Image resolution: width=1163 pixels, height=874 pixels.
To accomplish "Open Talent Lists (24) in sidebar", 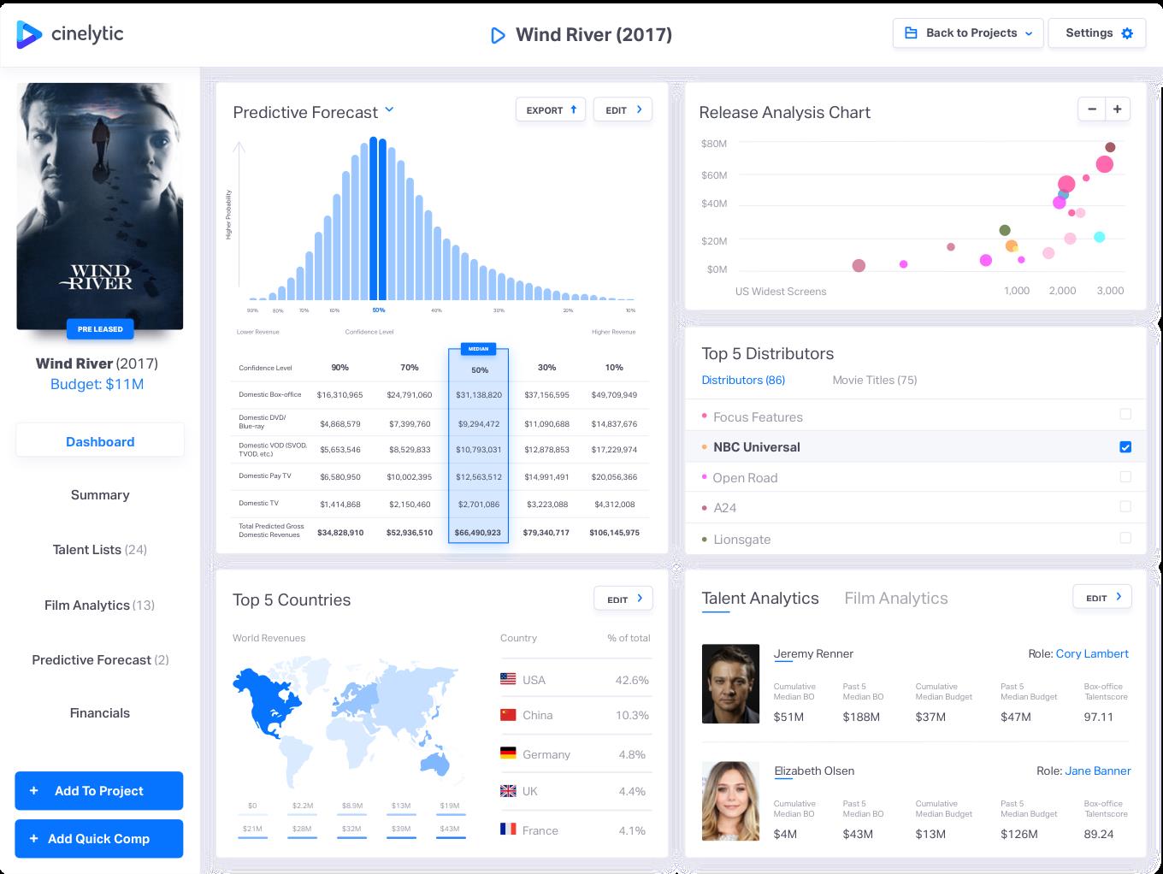I will click(x=100, y=549).
